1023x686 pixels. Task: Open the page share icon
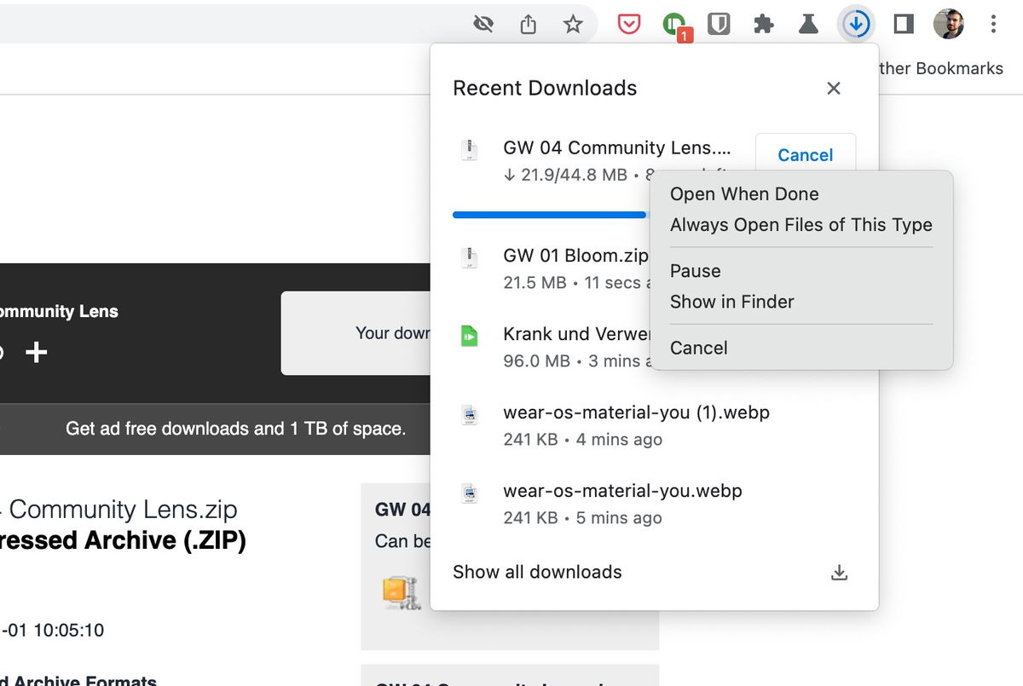[527, 24]
